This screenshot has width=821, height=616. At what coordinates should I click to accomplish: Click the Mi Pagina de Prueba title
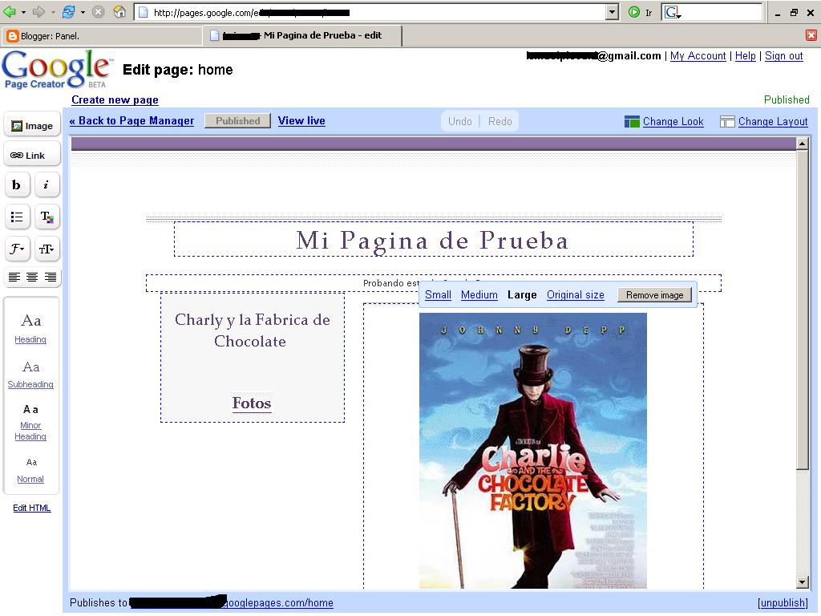(x=432, y=241)
